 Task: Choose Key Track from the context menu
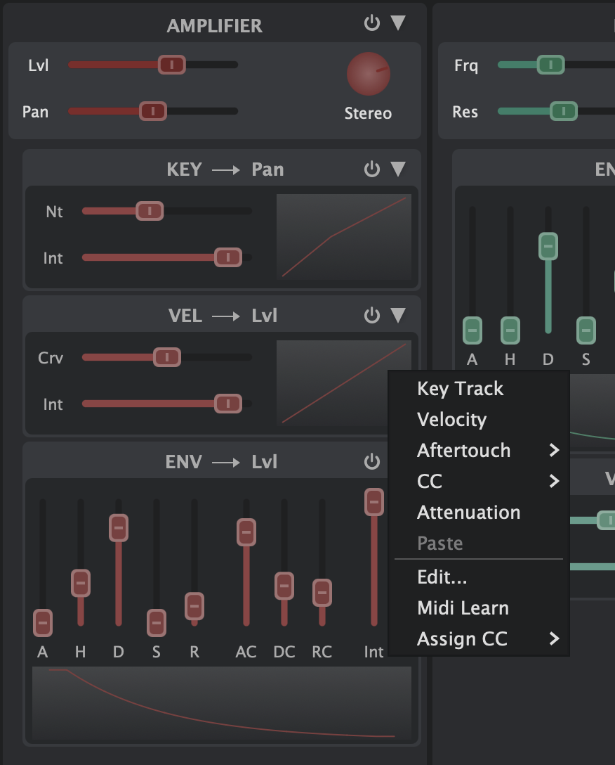[460, 389]
